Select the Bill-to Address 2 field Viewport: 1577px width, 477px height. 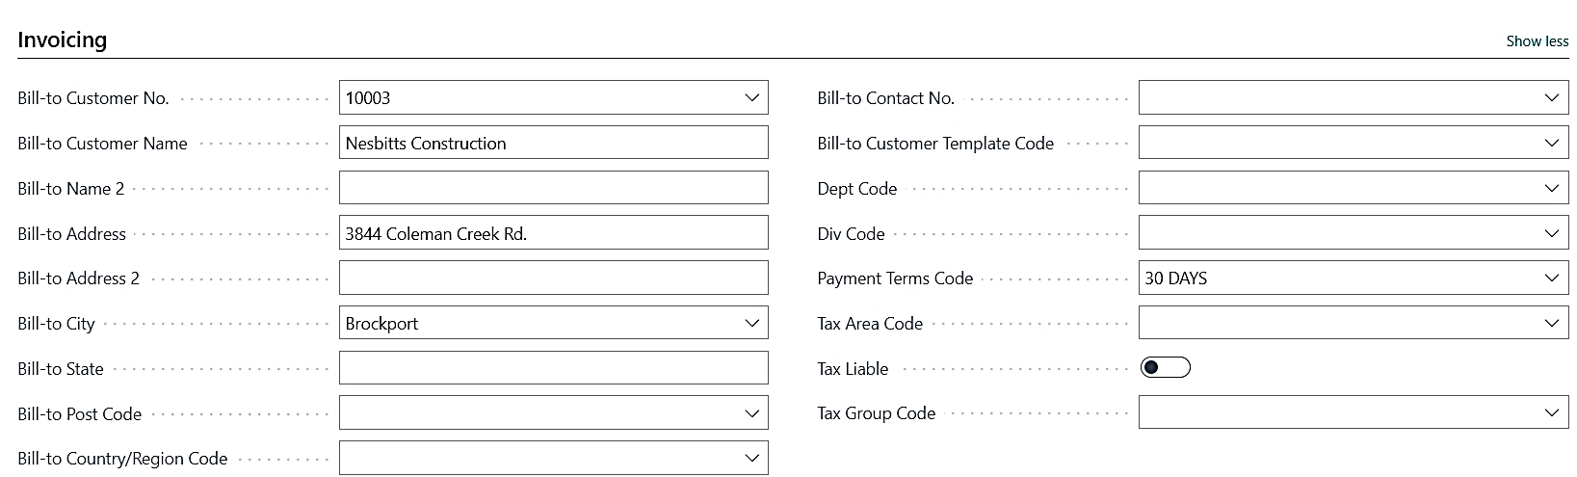[x=553, y=278]
